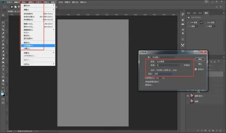Screen dimensions: 226x133
Task: Open the 图层 layer dropdown
Action: pyautogui.click(x=174, y=62)
